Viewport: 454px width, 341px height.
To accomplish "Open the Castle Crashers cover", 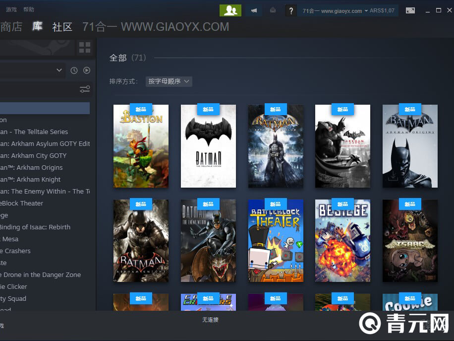I will pyautogui.click(x=208, y=302).
